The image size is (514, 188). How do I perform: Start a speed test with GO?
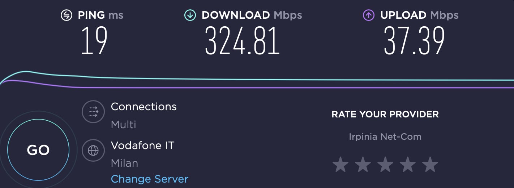point(38,150)
